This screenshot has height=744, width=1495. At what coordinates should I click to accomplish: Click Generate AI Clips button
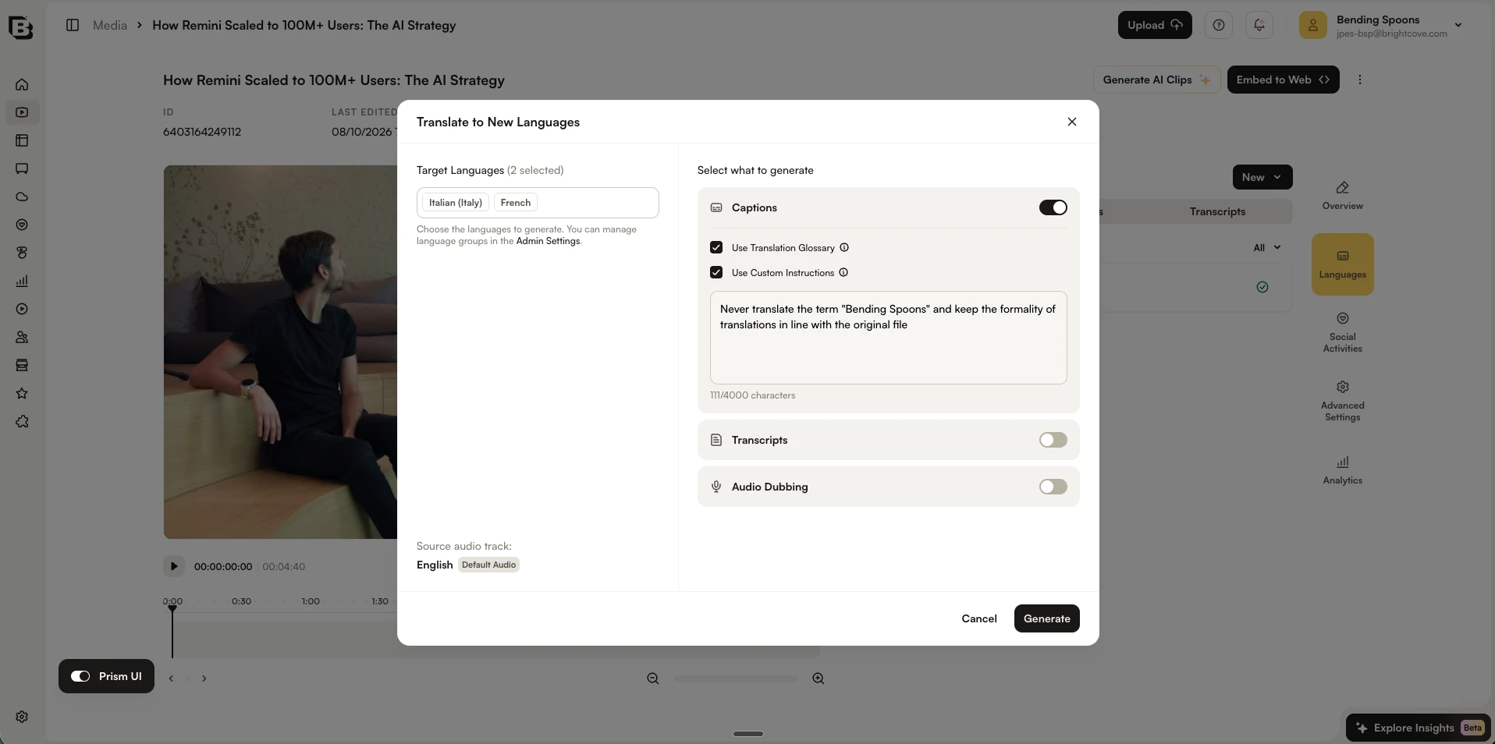tap(1156, 80)
